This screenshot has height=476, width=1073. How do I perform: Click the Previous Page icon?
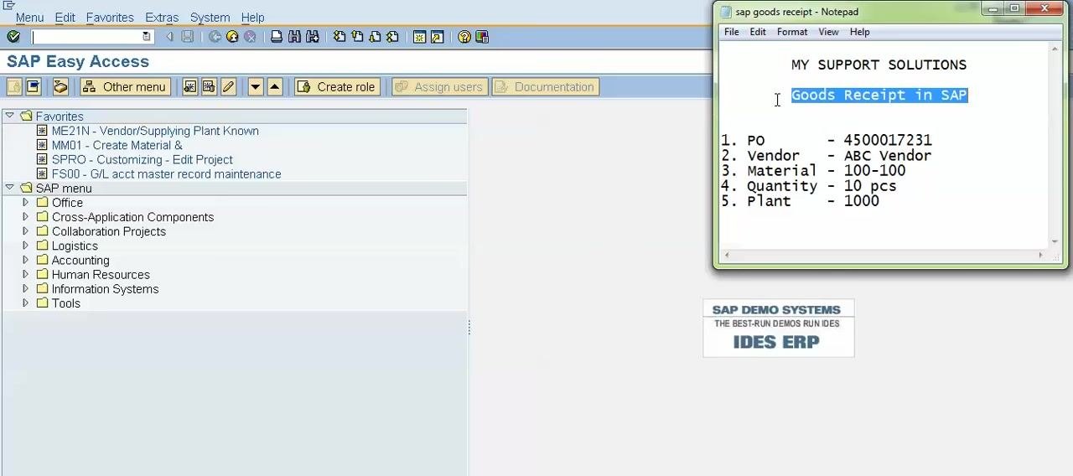click(357, 37)
